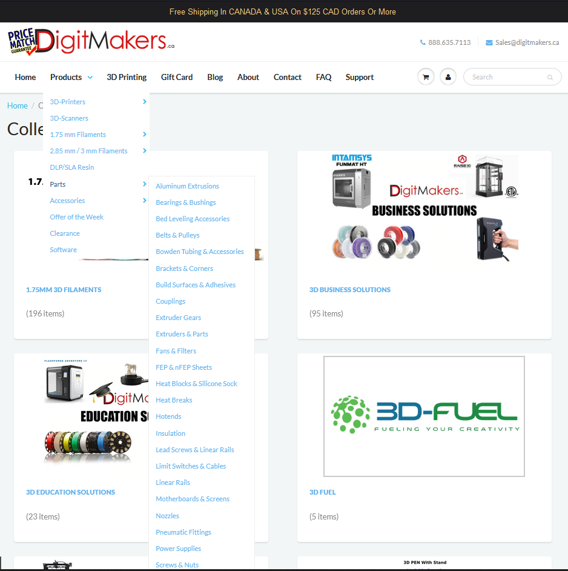
Task: Choose Power Supplies
Action: 178,549
